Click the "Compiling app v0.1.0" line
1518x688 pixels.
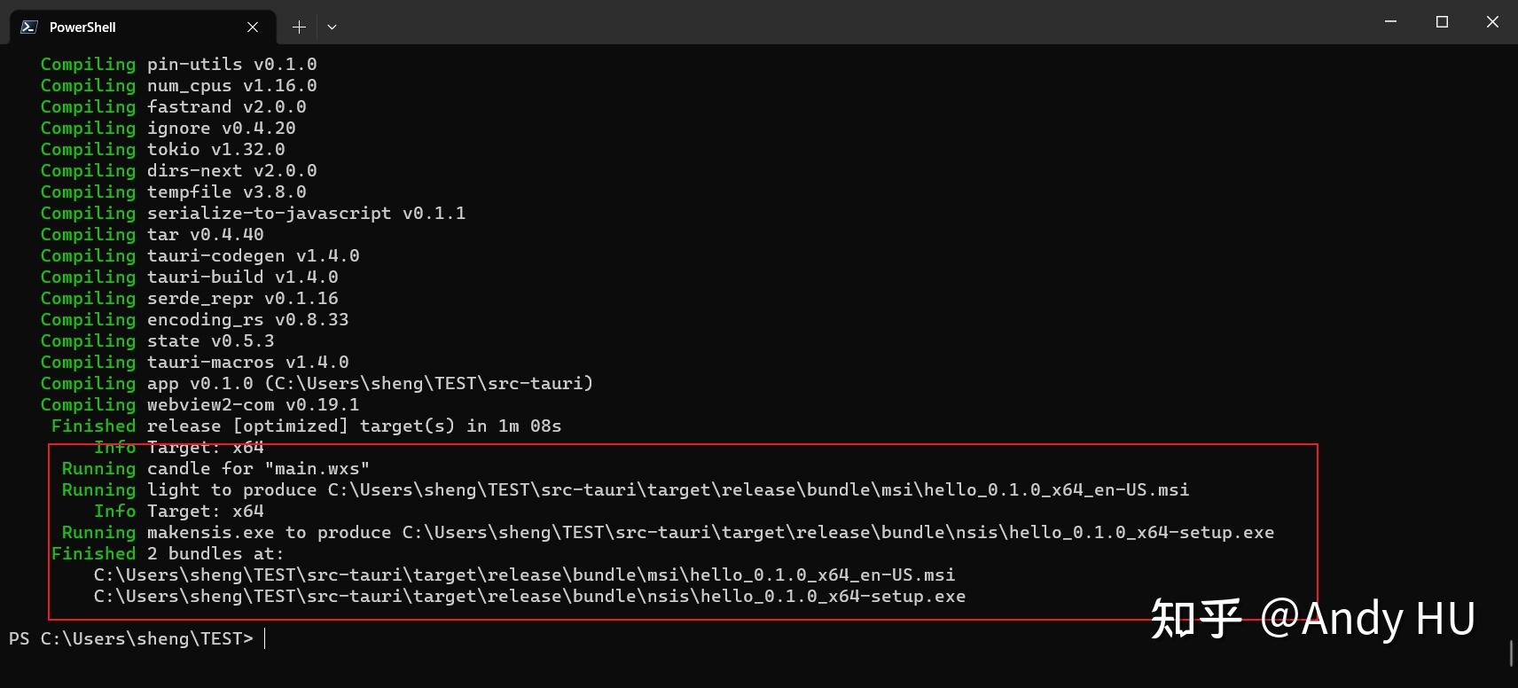(316, 384)
